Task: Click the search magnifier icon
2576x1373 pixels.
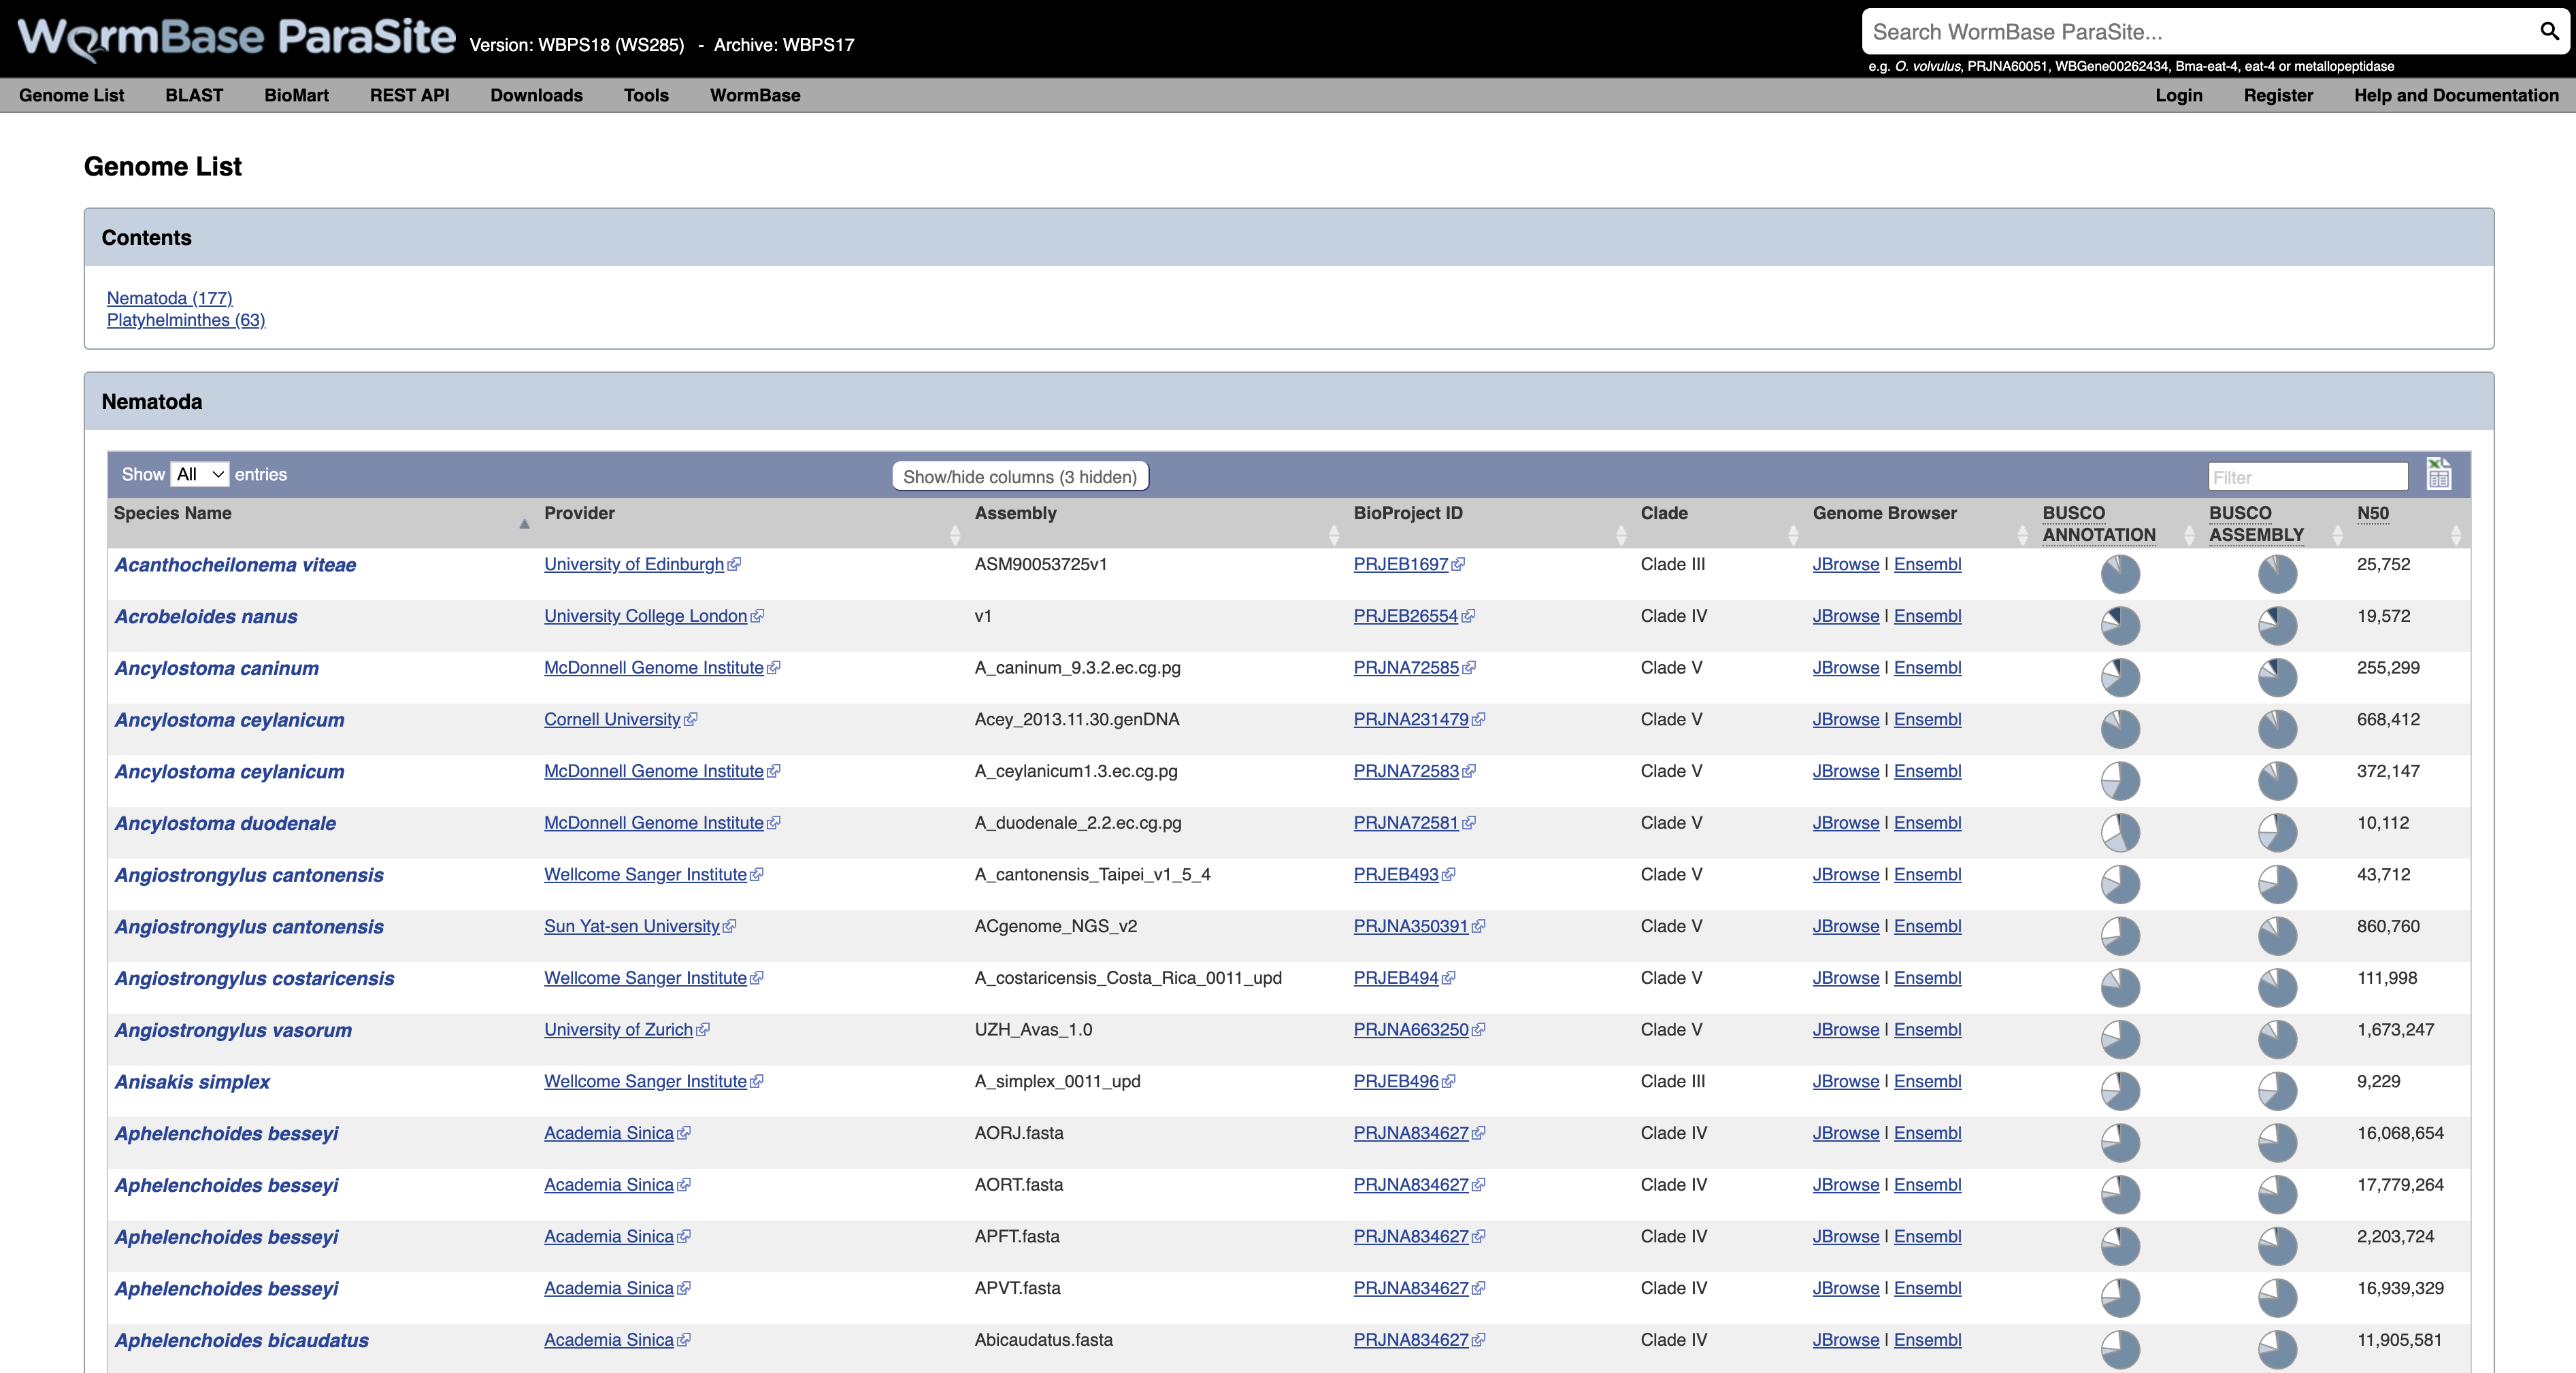Action: 2549,32
